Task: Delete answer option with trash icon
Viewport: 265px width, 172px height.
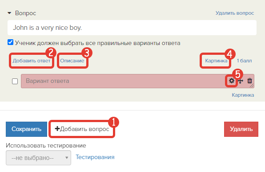Action: [249, 81]
